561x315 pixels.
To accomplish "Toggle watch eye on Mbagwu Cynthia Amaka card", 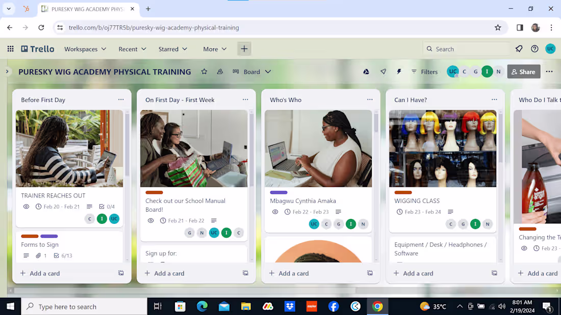I will tap(275, 212).
